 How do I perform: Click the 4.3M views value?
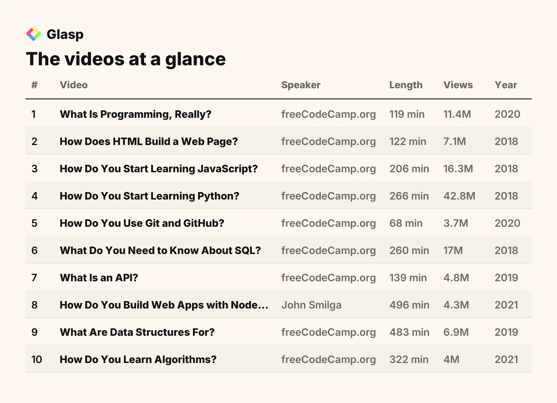point(456,305)
